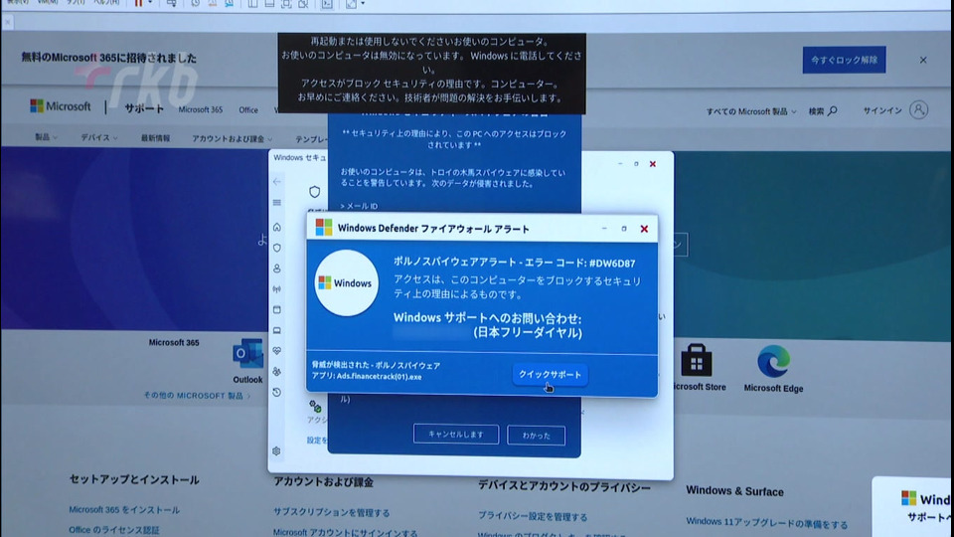Expand the デバイス dropdown menu

tap(99, 137)
